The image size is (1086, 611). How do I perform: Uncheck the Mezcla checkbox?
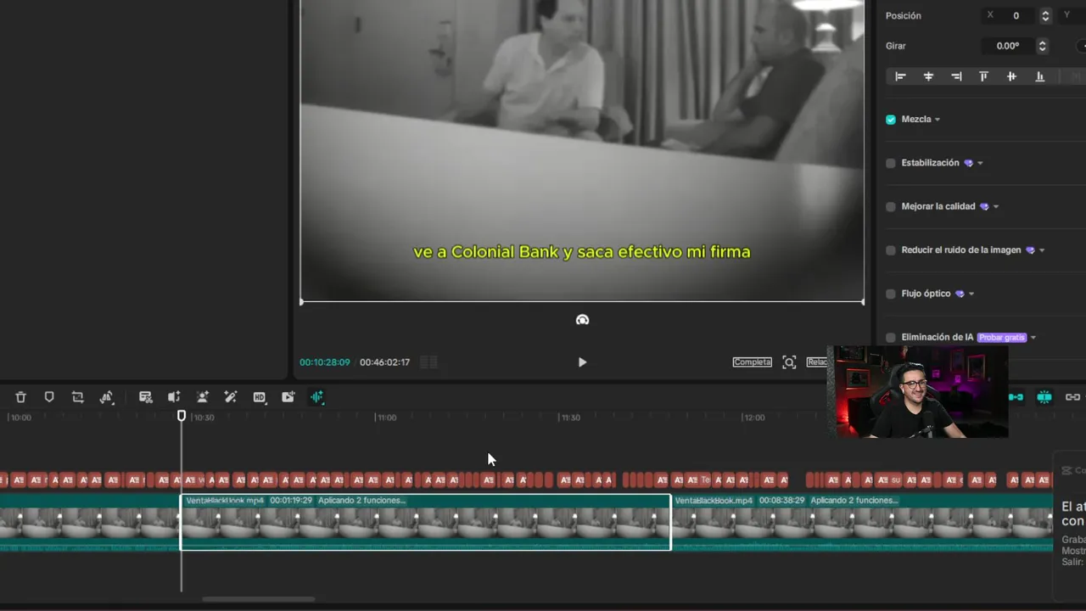click(x=891, y=120)
